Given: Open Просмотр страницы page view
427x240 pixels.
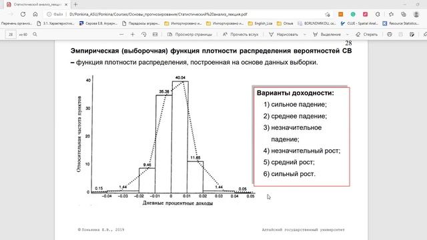Looking at the screenshot, I should coord(189,34).
